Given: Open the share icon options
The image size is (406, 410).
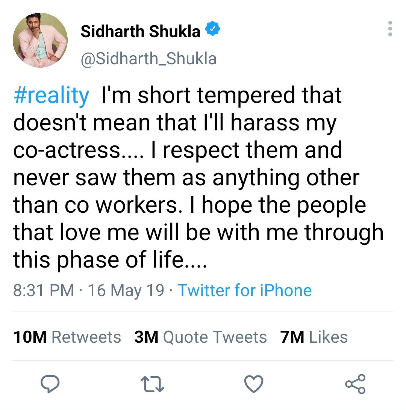Looking at the screenshot, I should 355,384.
